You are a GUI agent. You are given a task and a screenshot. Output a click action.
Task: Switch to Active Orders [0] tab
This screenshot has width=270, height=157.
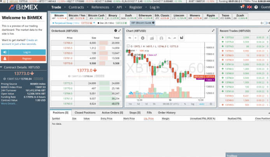pyautogui.click(x=112, y=113)
